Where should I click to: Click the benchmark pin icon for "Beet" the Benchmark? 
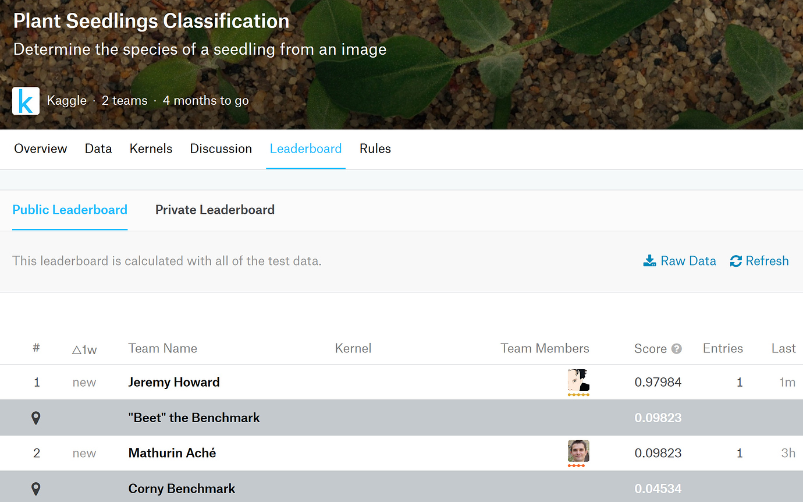pyautogui.click(x=36, y=418)
